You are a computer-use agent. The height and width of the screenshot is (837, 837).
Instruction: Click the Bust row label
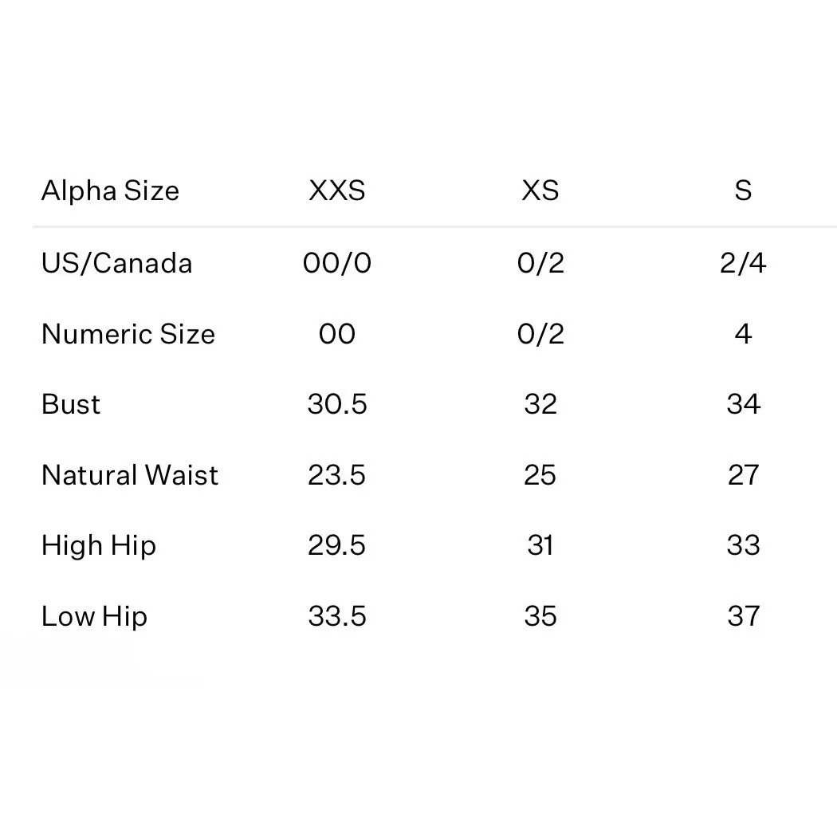click(71, 404)
